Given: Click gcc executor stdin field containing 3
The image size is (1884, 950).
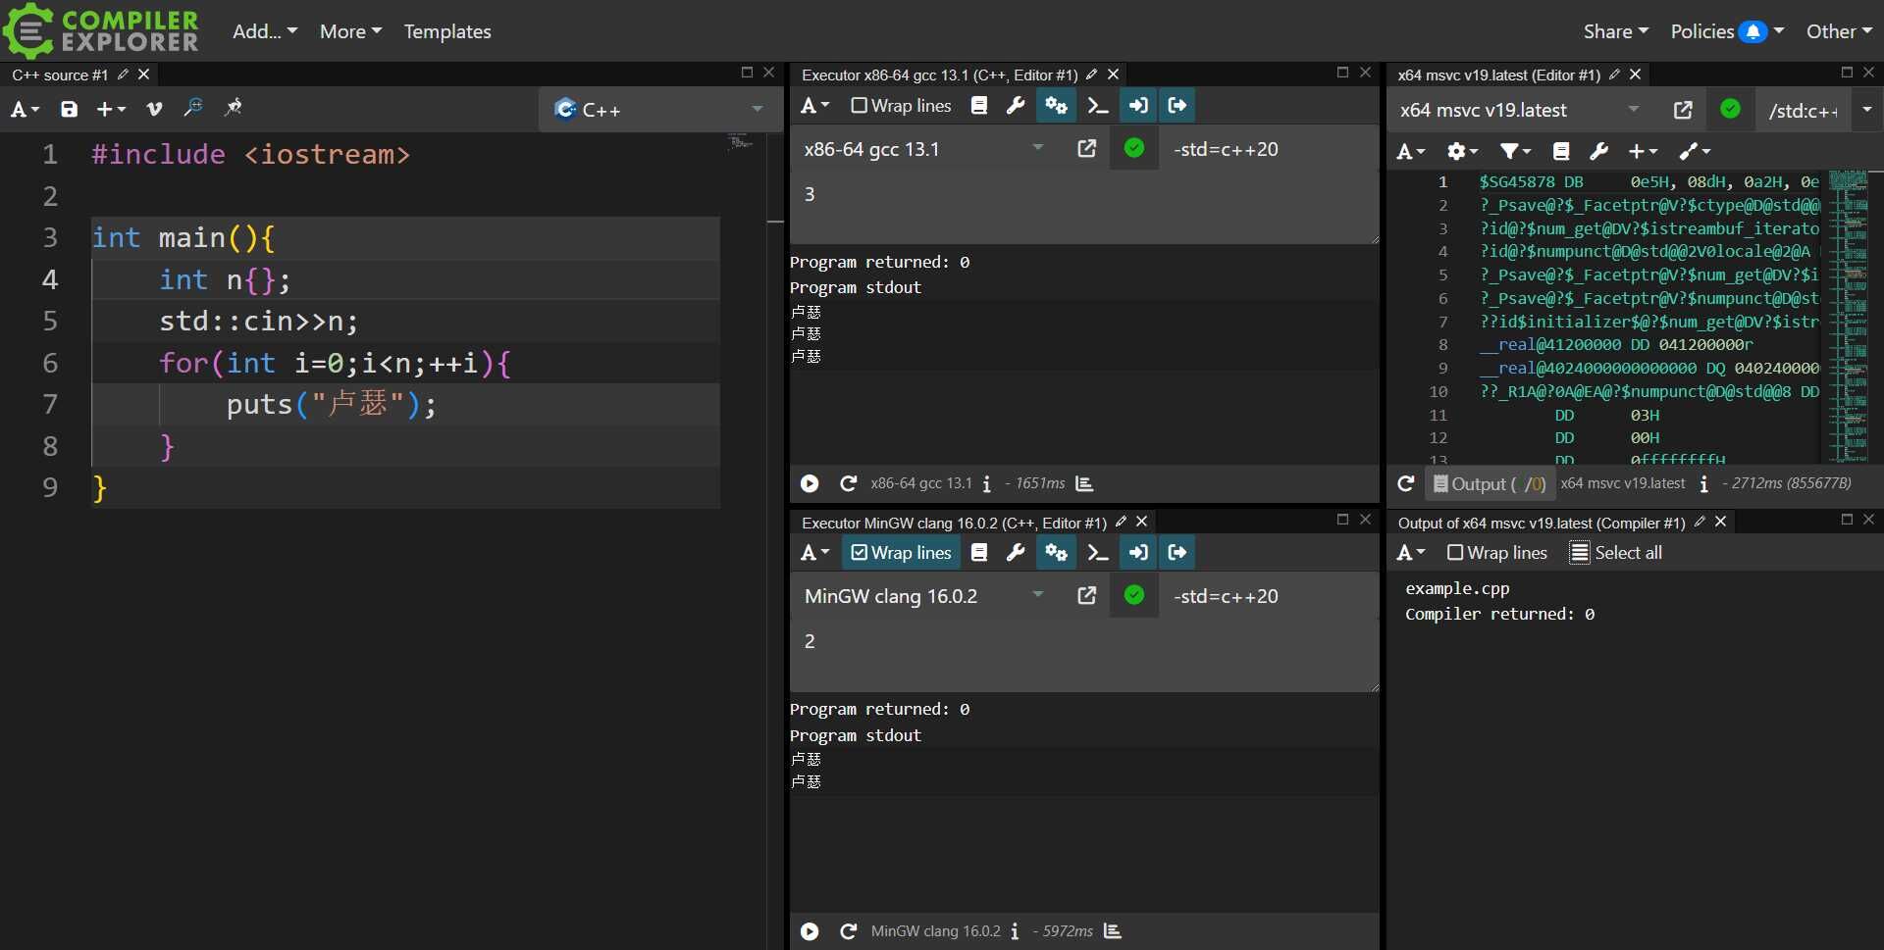Looking at the screenshot, I should click(1084, 208).
